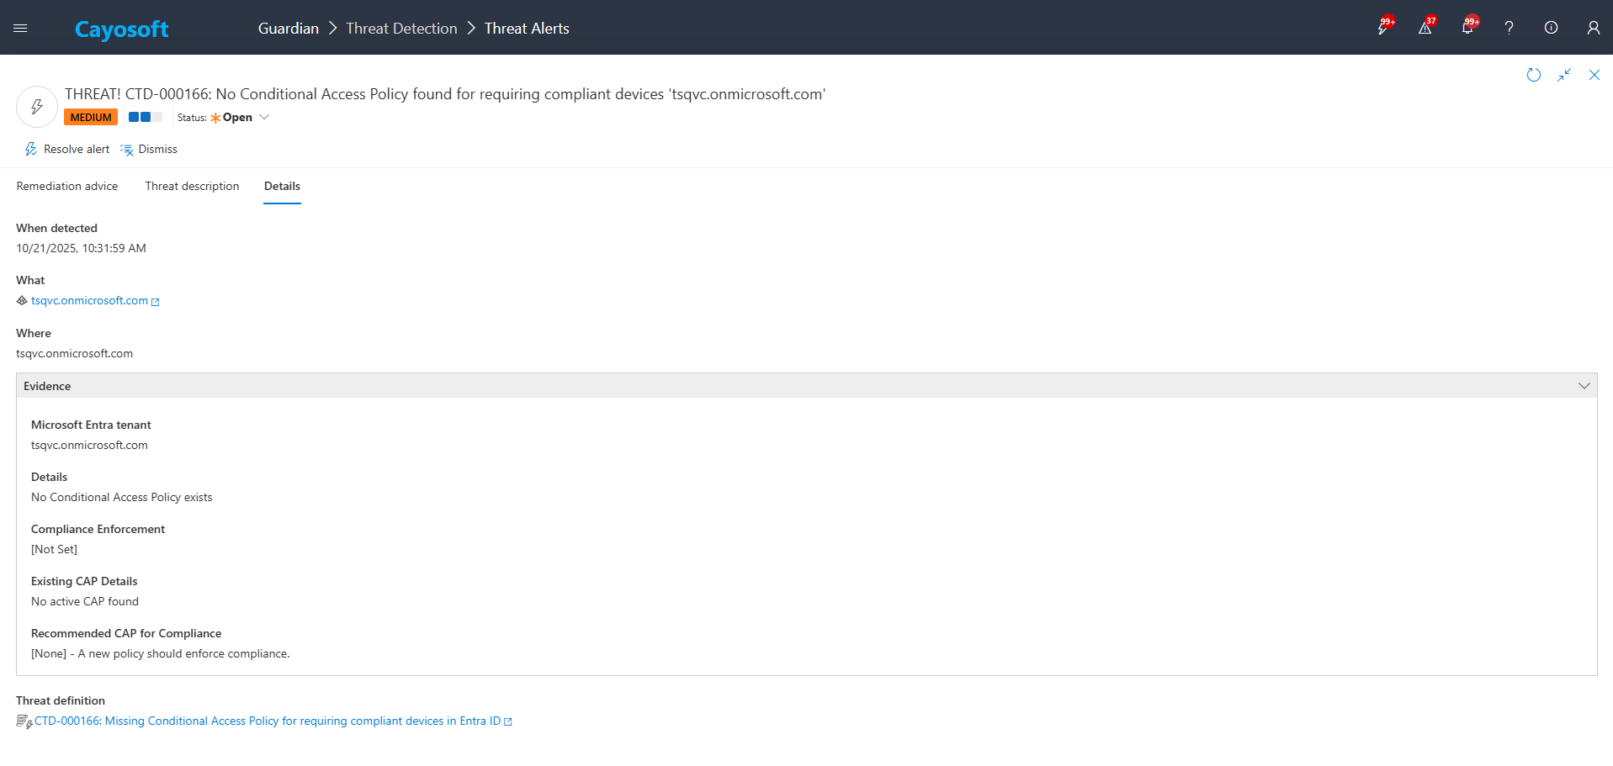Open the help question mark icon
The height and width of the screenshot is (766, 1613).
pos(1509,28)
